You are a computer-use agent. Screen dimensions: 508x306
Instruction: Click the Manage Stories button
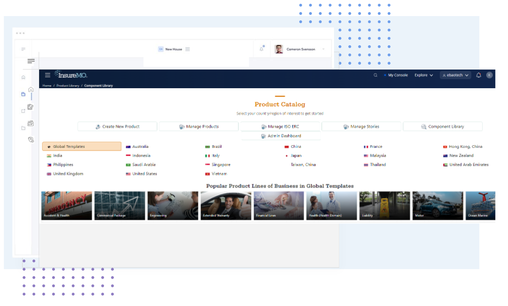pyautogui.click(x=361, y=126)
